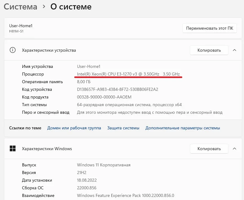Click the Версия label
This screenshot has height=200, width=244.
(29, 172)
